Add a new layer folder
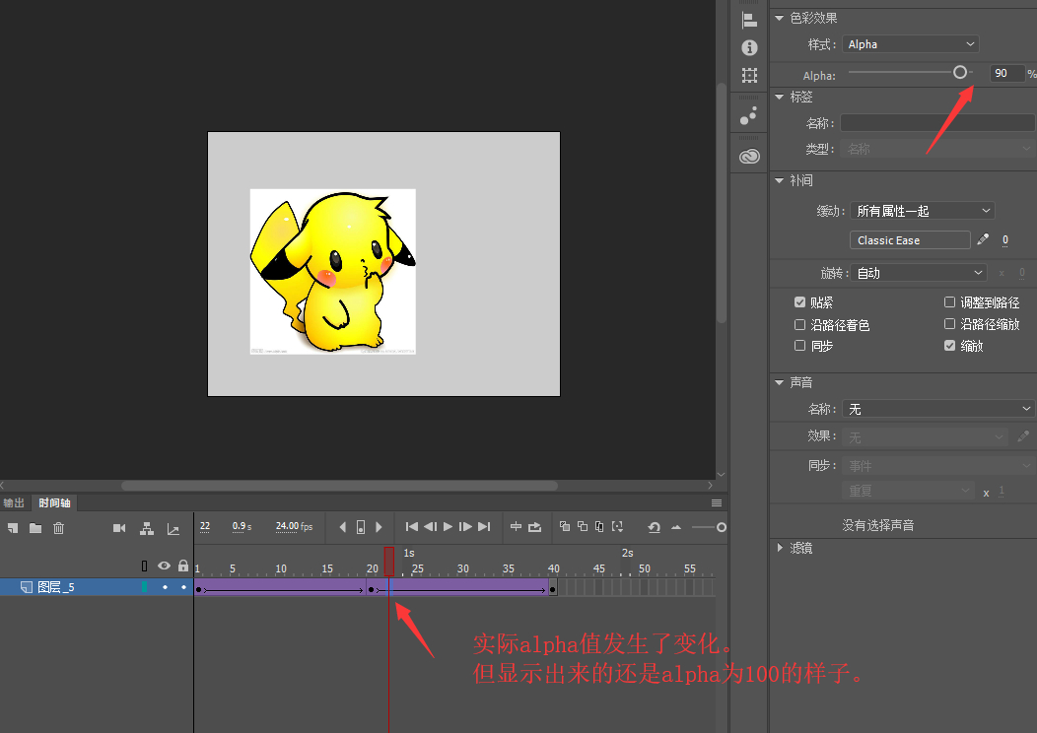The image size is (1037, 733). click(x=35, y=527)
